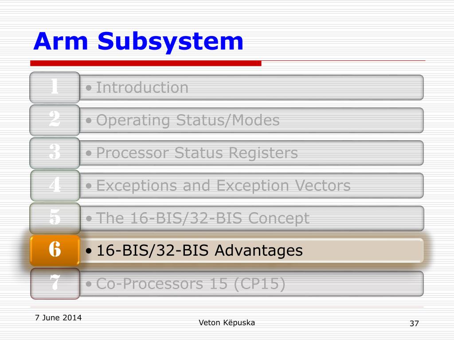Select highlighted 16-BIS/32-BIS Advantages item
The width and height of the screenshot is (454, 341).
pyautogui.click(x=251, y=250)
